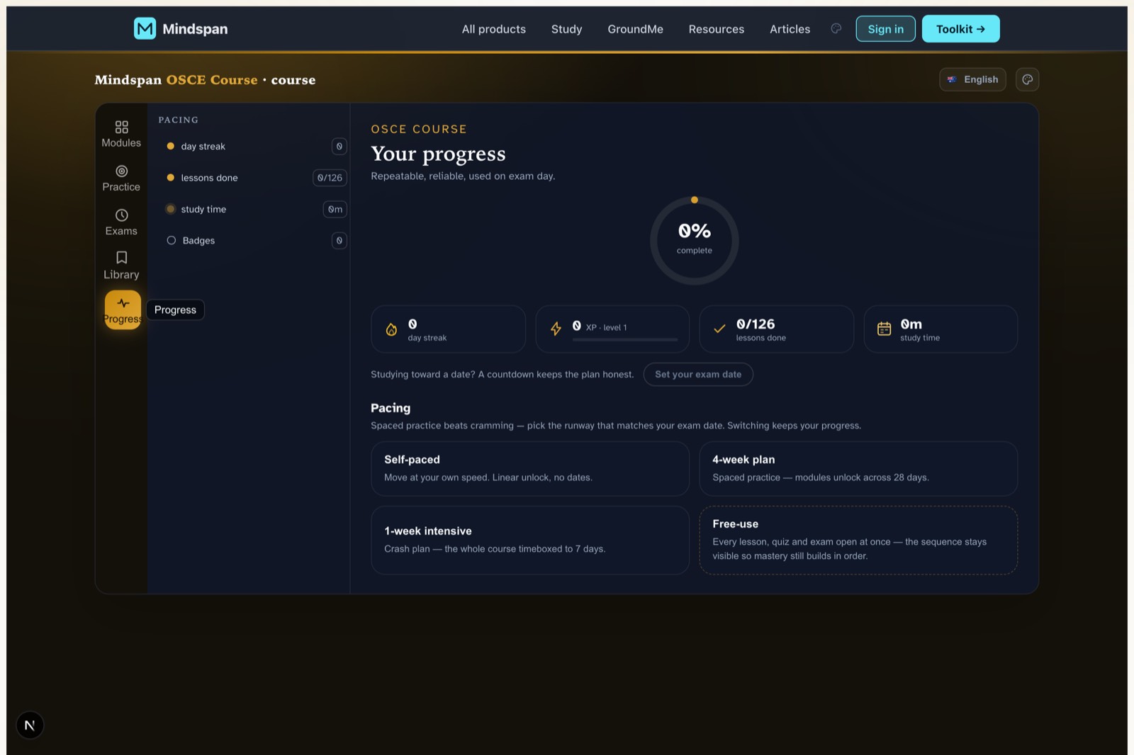The height and width of the screenshot is (755, 1134).
Task: Select the 4-week plan option
Action: [x=858, y=469]
